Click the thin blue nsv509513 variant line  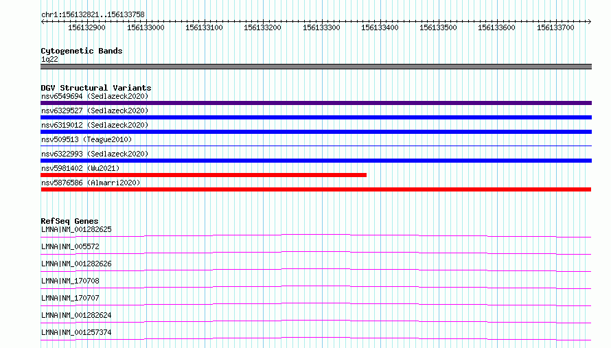(316, 146)
